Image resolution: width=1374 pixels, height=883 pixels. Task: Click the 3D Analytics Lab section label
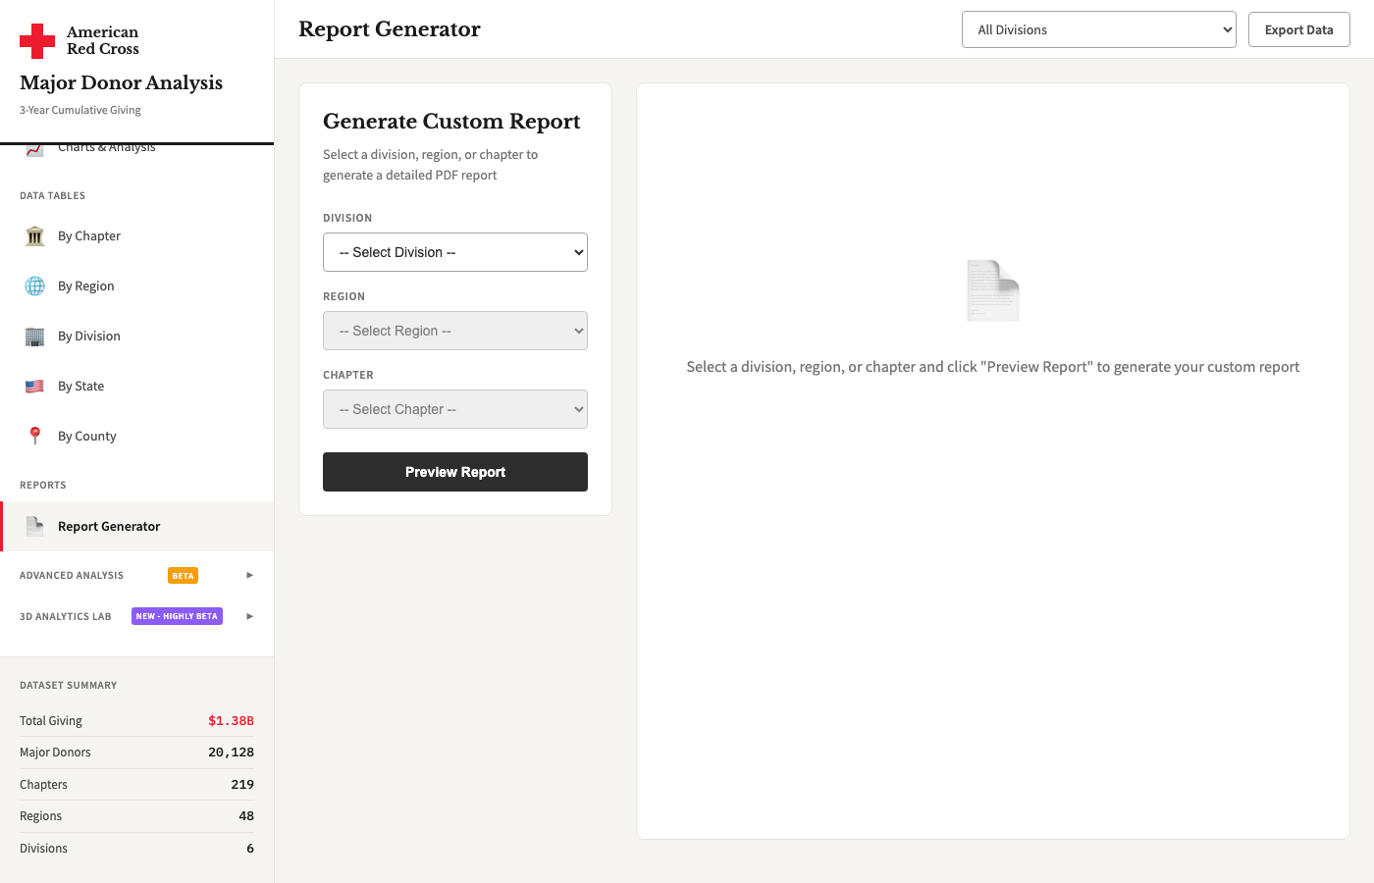(x=66, y=617)
